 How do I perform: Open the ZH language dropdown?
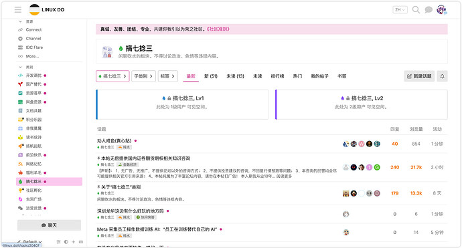coord(400,10)
